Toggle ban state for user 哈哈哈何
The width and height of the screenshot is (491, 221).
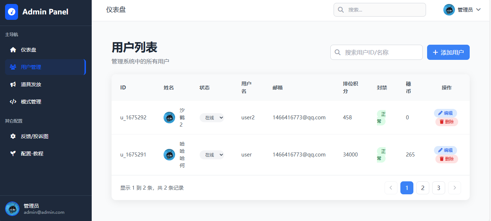(x=381, y=155)
